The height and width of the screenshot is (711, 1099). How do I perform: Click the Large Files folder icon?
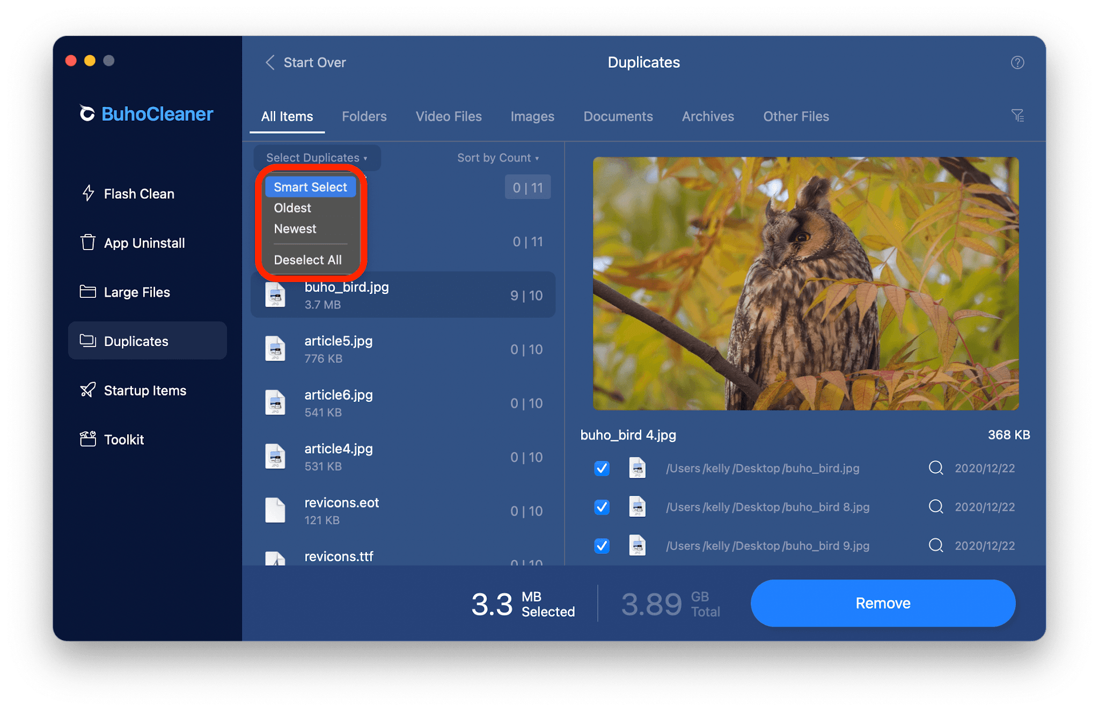coord(88,292)
